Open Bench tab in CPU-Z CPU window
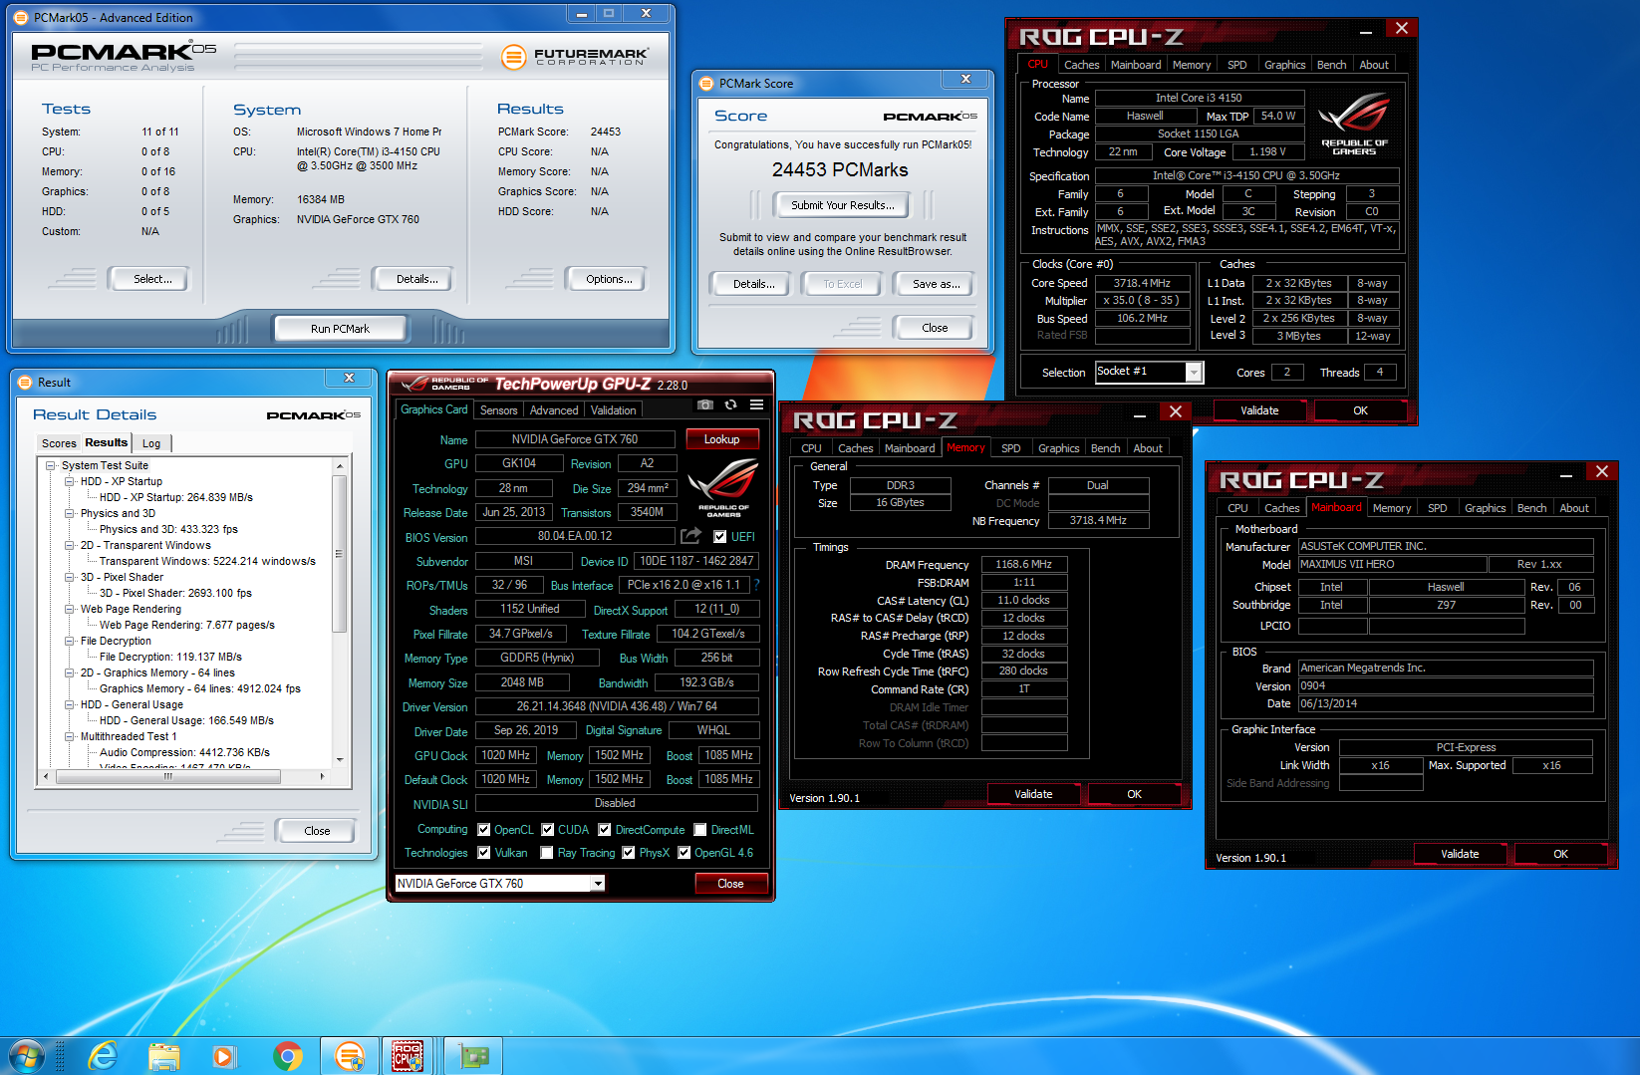The height and width of the screenshot is (1075, 1640). click(1331, 65)
